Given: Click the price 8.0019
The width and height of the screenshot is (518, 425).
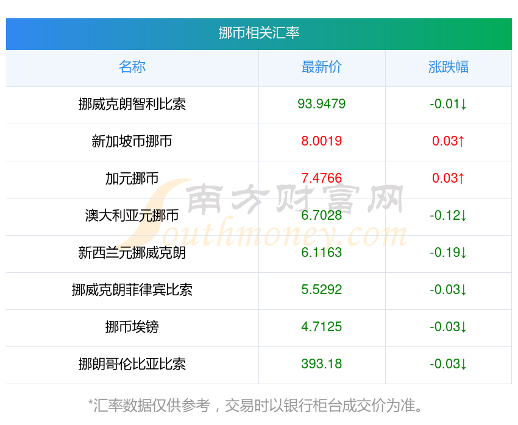Looking at the screenshot, I should [321, 141].
